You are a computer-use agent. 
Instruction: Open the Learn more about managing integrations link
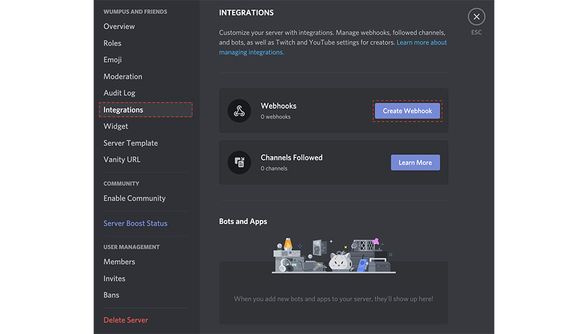(x=421, y=43)
